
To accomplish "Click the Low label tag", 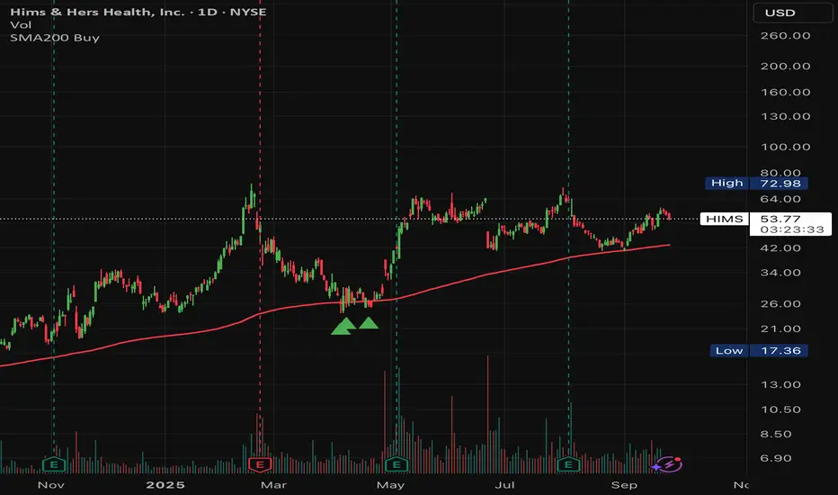I will tap(729, 350).
